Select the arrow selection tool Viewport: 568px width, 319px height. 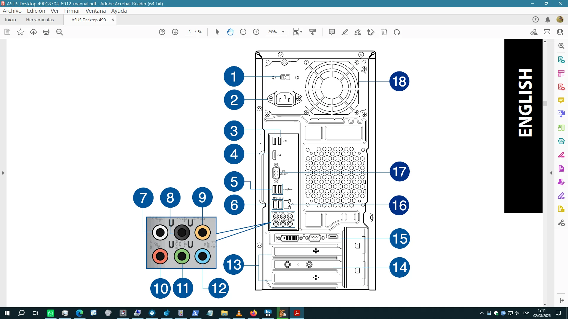217,32
